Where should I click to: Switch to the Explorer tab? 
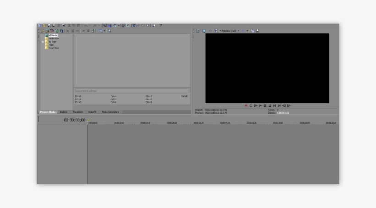point(64,112)
